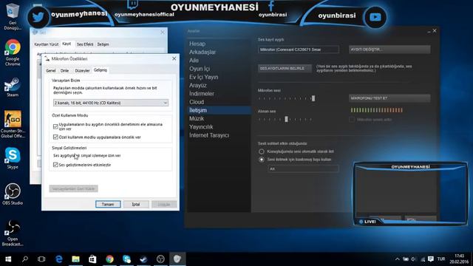Open Kayıt tab in Ses window
473x266 pixels.
(67, 44)
